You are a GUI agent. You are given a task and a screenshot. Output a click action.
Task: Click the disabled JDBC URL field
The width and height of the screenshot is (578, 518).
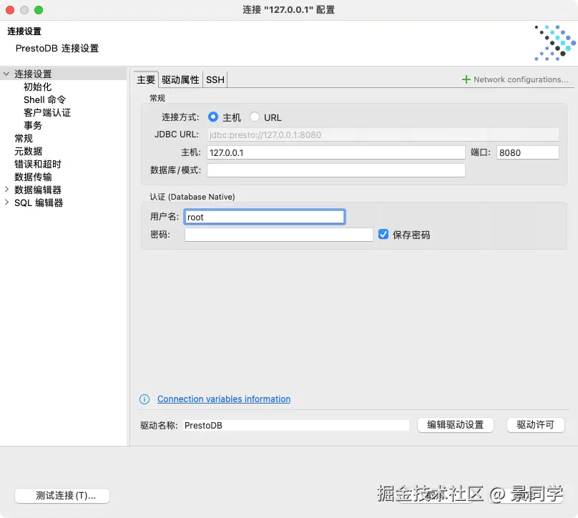point(383,135)
